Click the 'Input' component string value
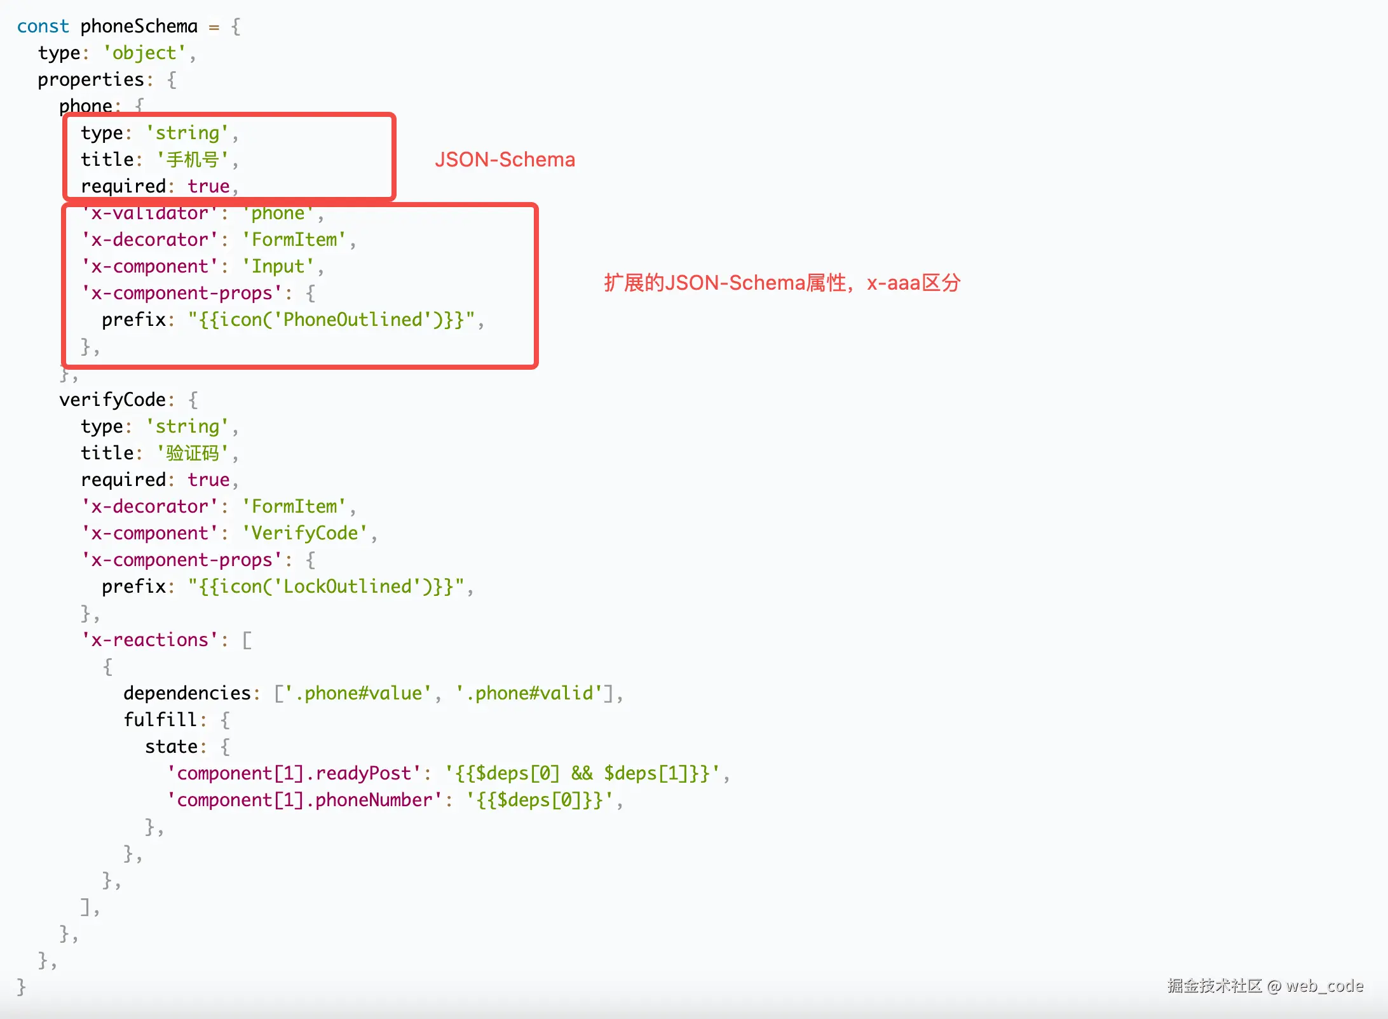Viewport: 1388px width, 1019px height. coord(278,266)
